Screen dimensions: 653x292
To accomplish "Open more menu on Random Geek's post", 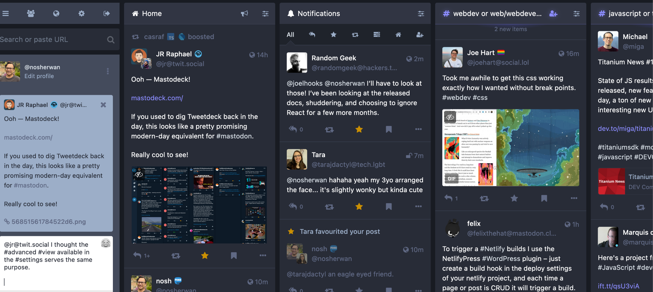I will tap(418, 129).
